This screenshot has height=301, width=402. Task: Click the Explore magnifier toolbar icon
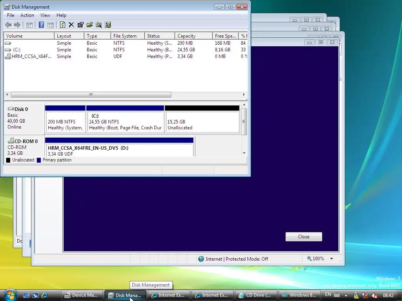tap(99, 25)
